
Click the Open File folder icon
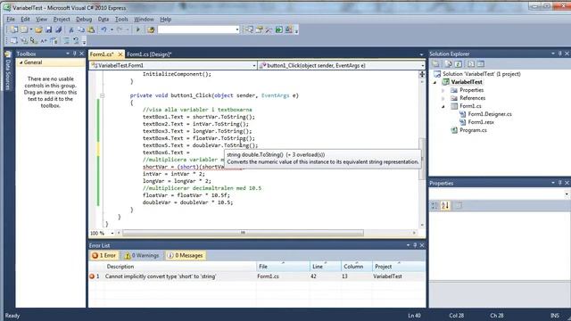[x=38, y=29]
